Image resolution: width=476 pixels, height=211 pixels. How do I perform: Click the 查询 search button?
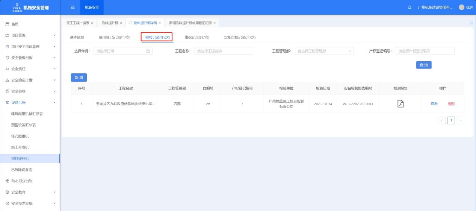point(423,65)
